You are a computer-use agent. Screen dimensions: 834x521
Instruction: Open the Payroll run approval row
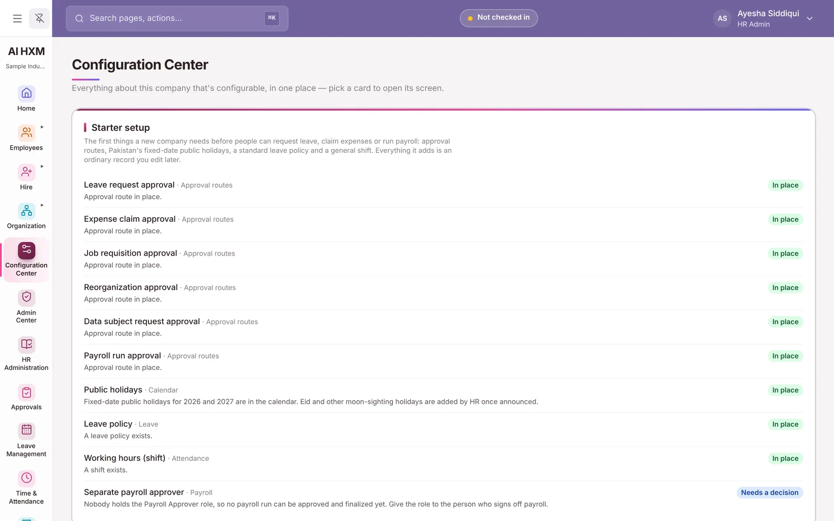tap(443, 361)
